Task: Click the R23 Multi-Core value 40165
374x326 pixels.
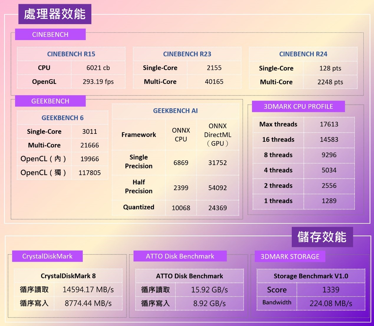Action: [214, 82]
